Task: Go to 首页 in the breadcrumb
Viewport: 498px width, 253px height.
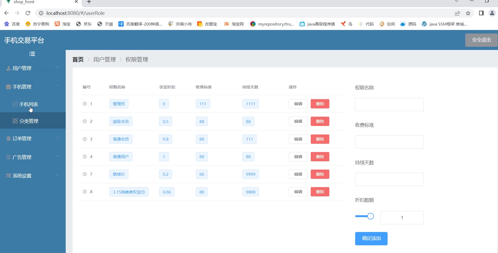Action: pos(78,60)
